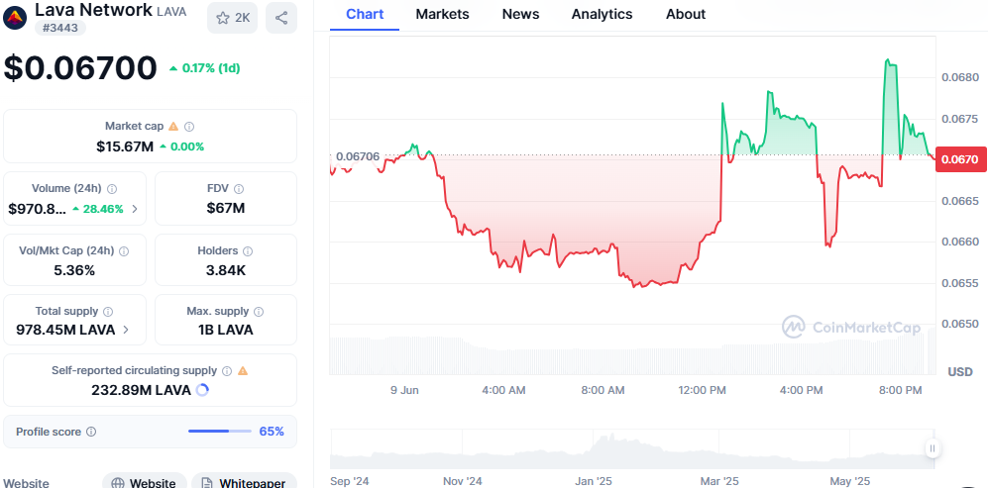The image size is (988, 488).
Task: Switch to the Markets tab
Action: click(x=442, y=14)
